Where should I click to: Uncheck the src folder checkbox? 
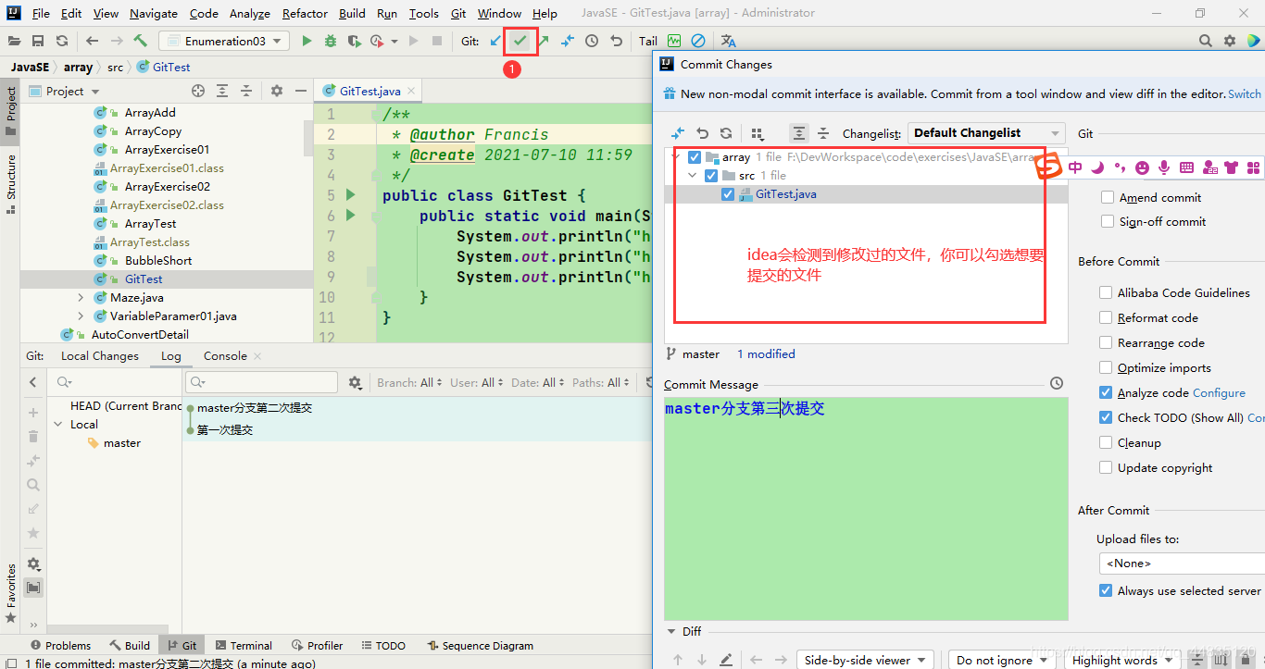711,176
